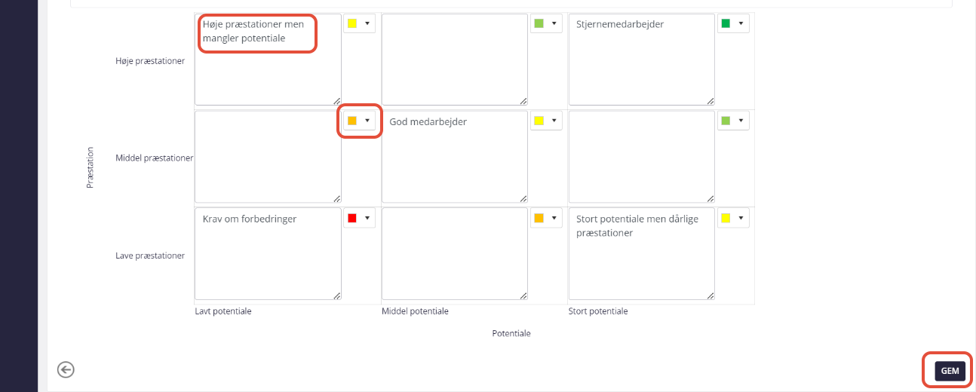Open color dropdown for top-middle empty cell
976x392 pixels.
pos(554,23)
